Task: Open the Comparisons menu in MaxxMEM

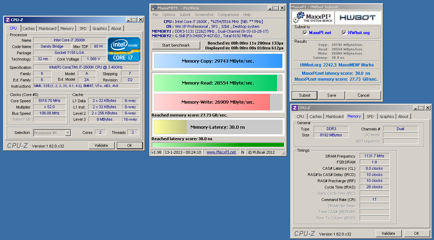Action: click(229, 15)
